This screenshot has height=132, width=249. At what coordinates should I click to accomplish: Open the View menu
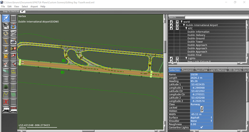(x=16, y=6)
